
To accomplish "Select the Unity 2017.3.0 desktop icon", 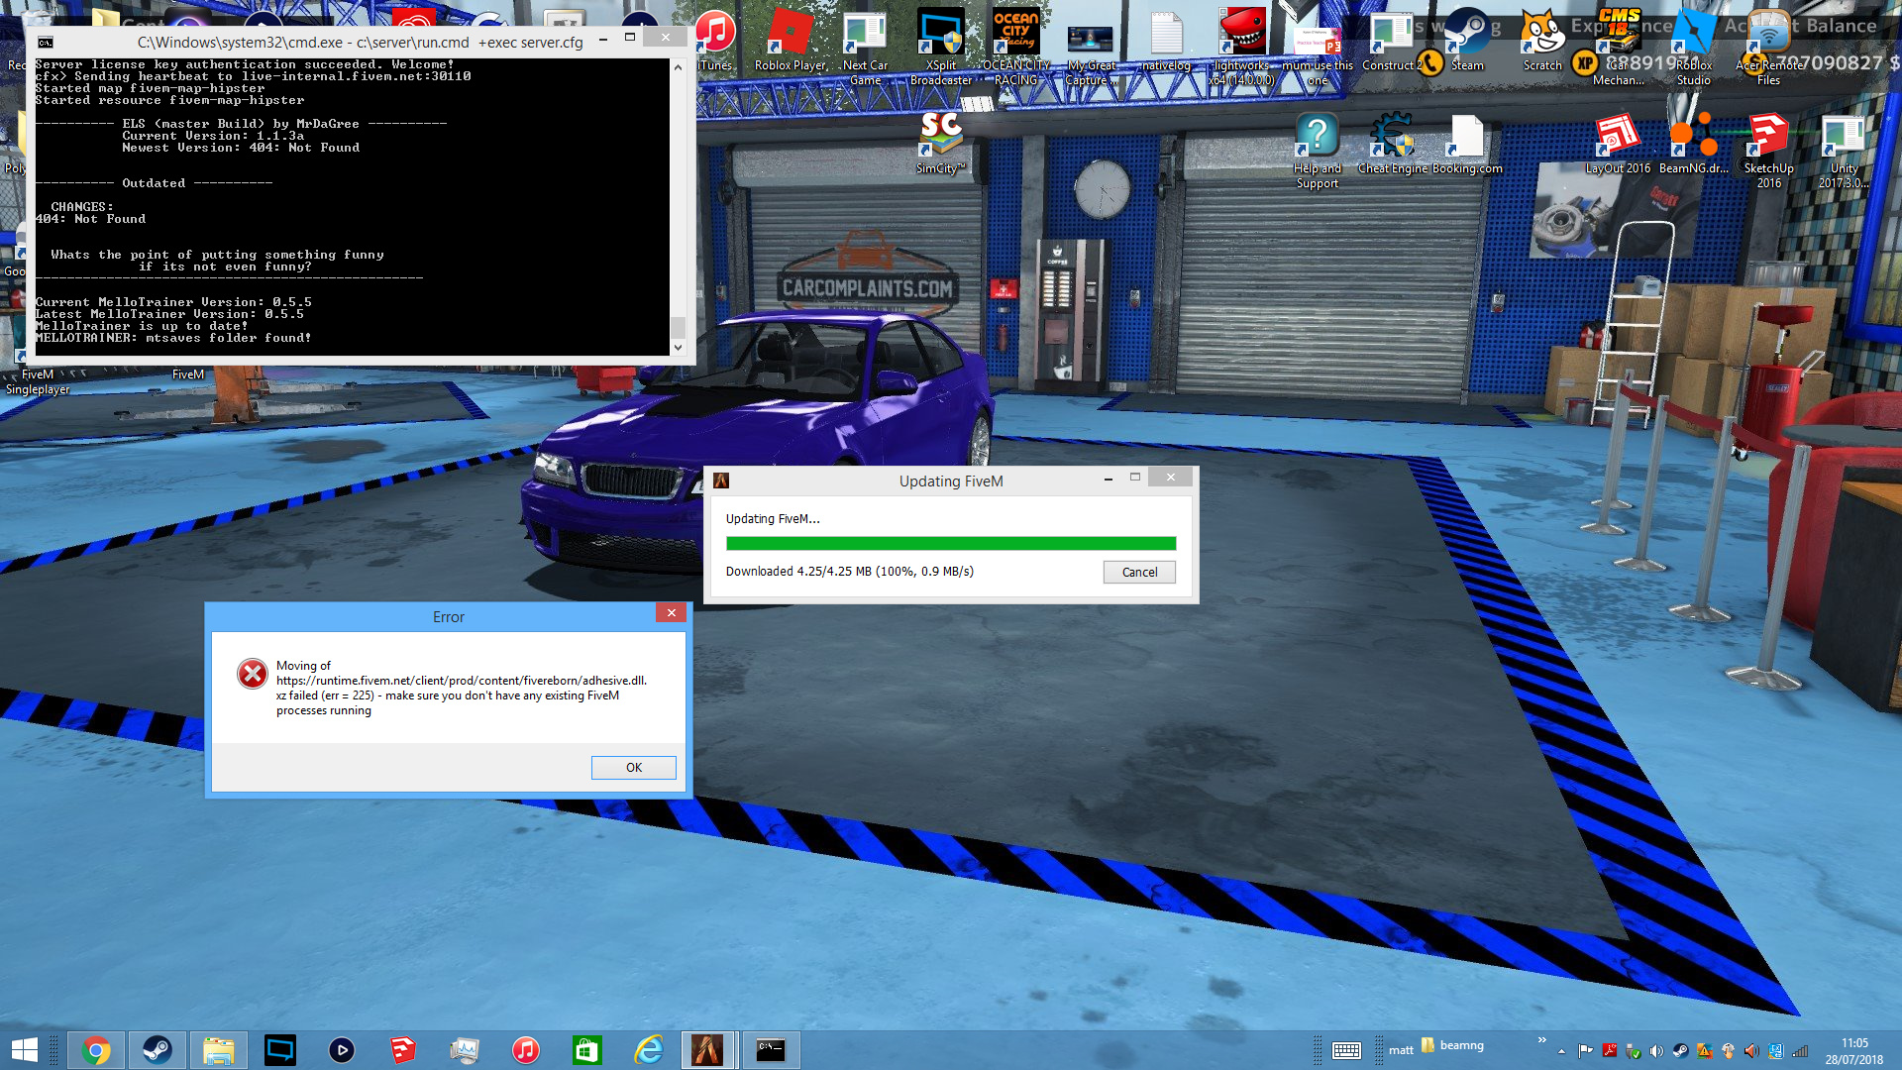I will (1844, 151).
